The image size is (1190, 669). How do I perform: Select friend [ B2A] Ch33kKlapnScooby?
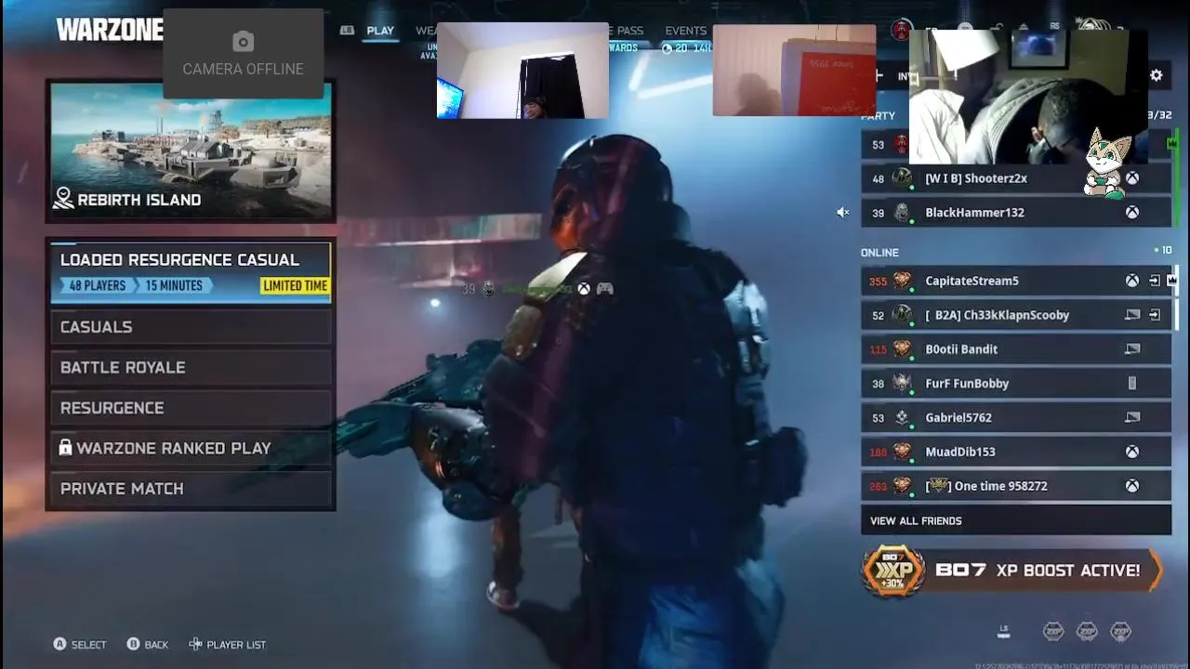tap(1016, 315)
